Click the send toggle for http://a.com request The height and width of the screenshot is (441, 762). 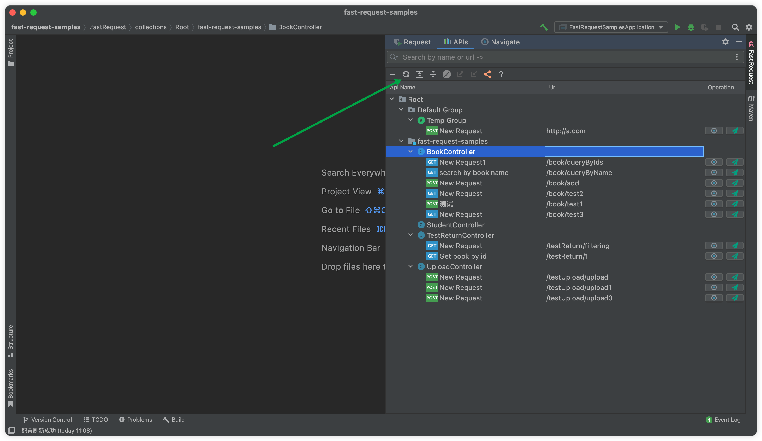(x=735, y=130)
